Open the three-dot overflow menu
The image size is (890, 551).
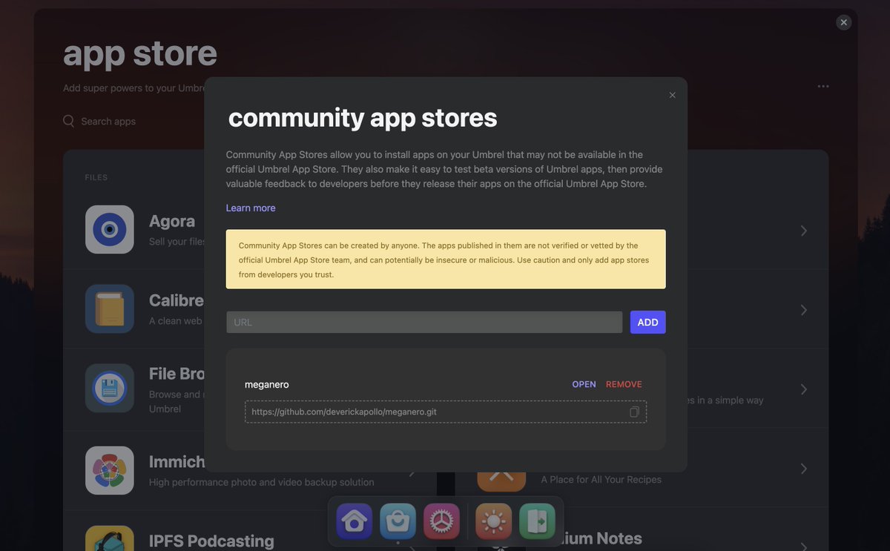pyautogui.click(x=823, y=85)
